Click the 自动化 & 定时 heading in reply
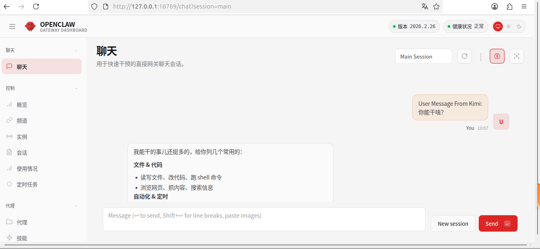 [x=151, y=197]
